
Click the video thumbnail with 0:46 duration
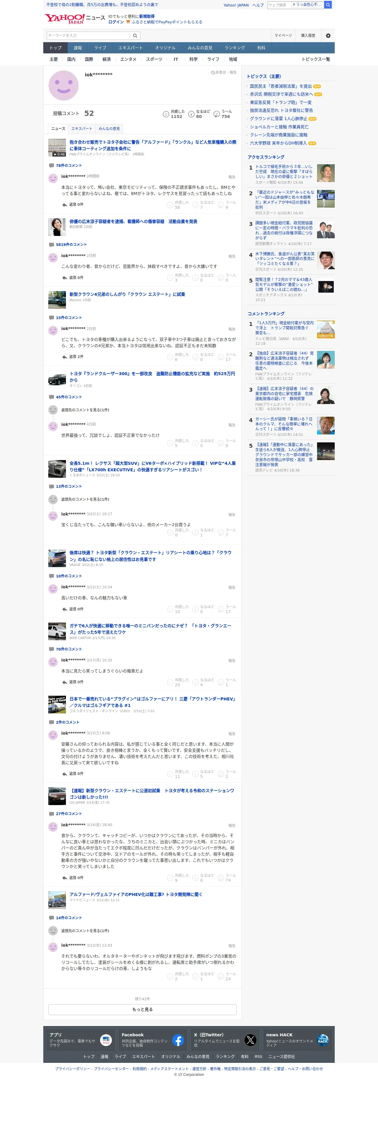click(x=57, y=148)
